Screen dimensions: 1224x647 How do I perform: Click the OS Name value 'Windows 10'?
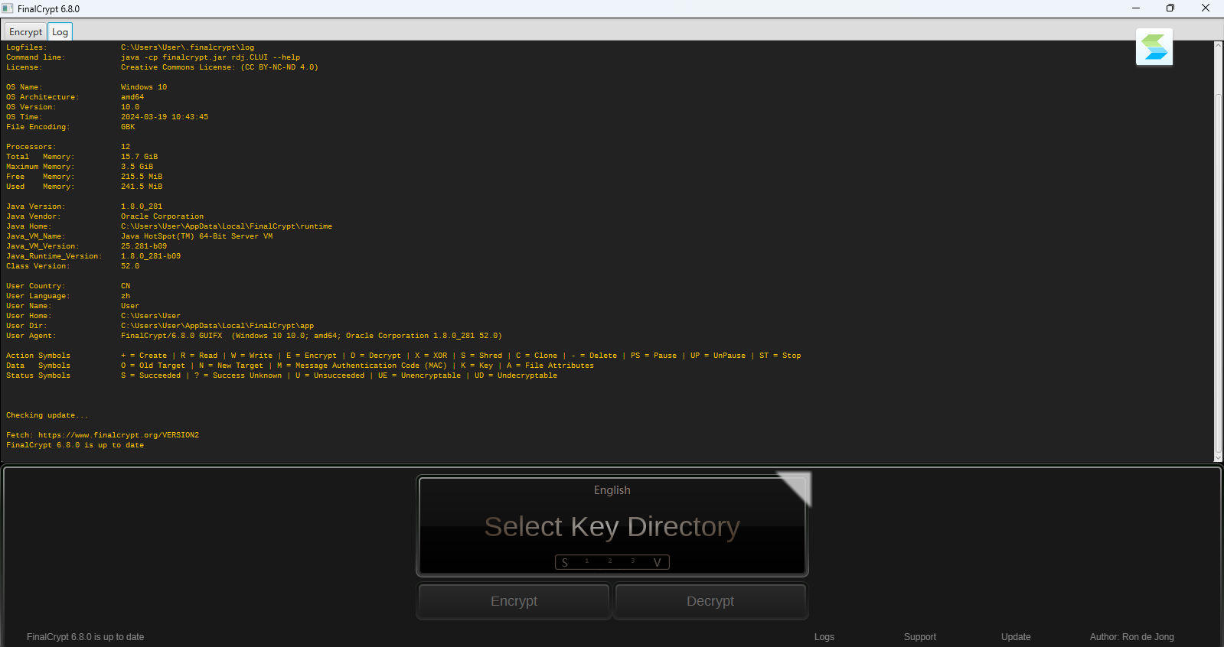[144, 87]
